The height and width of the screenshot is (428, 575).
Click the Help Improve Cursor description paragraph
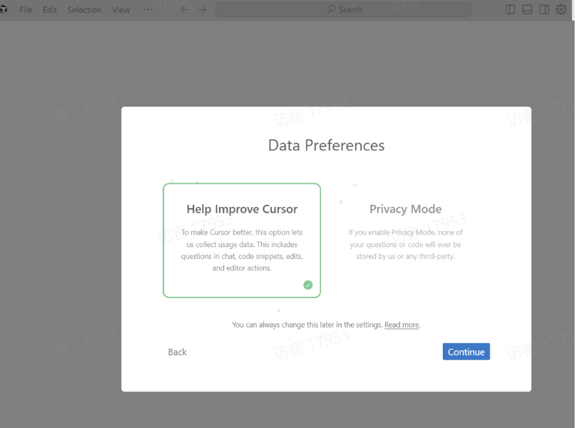242,250
